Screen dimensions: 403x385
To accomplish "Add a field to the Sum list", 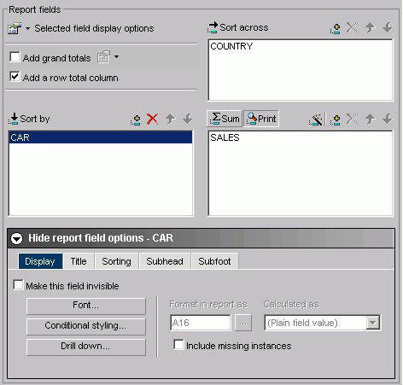I will coord(336,119).
